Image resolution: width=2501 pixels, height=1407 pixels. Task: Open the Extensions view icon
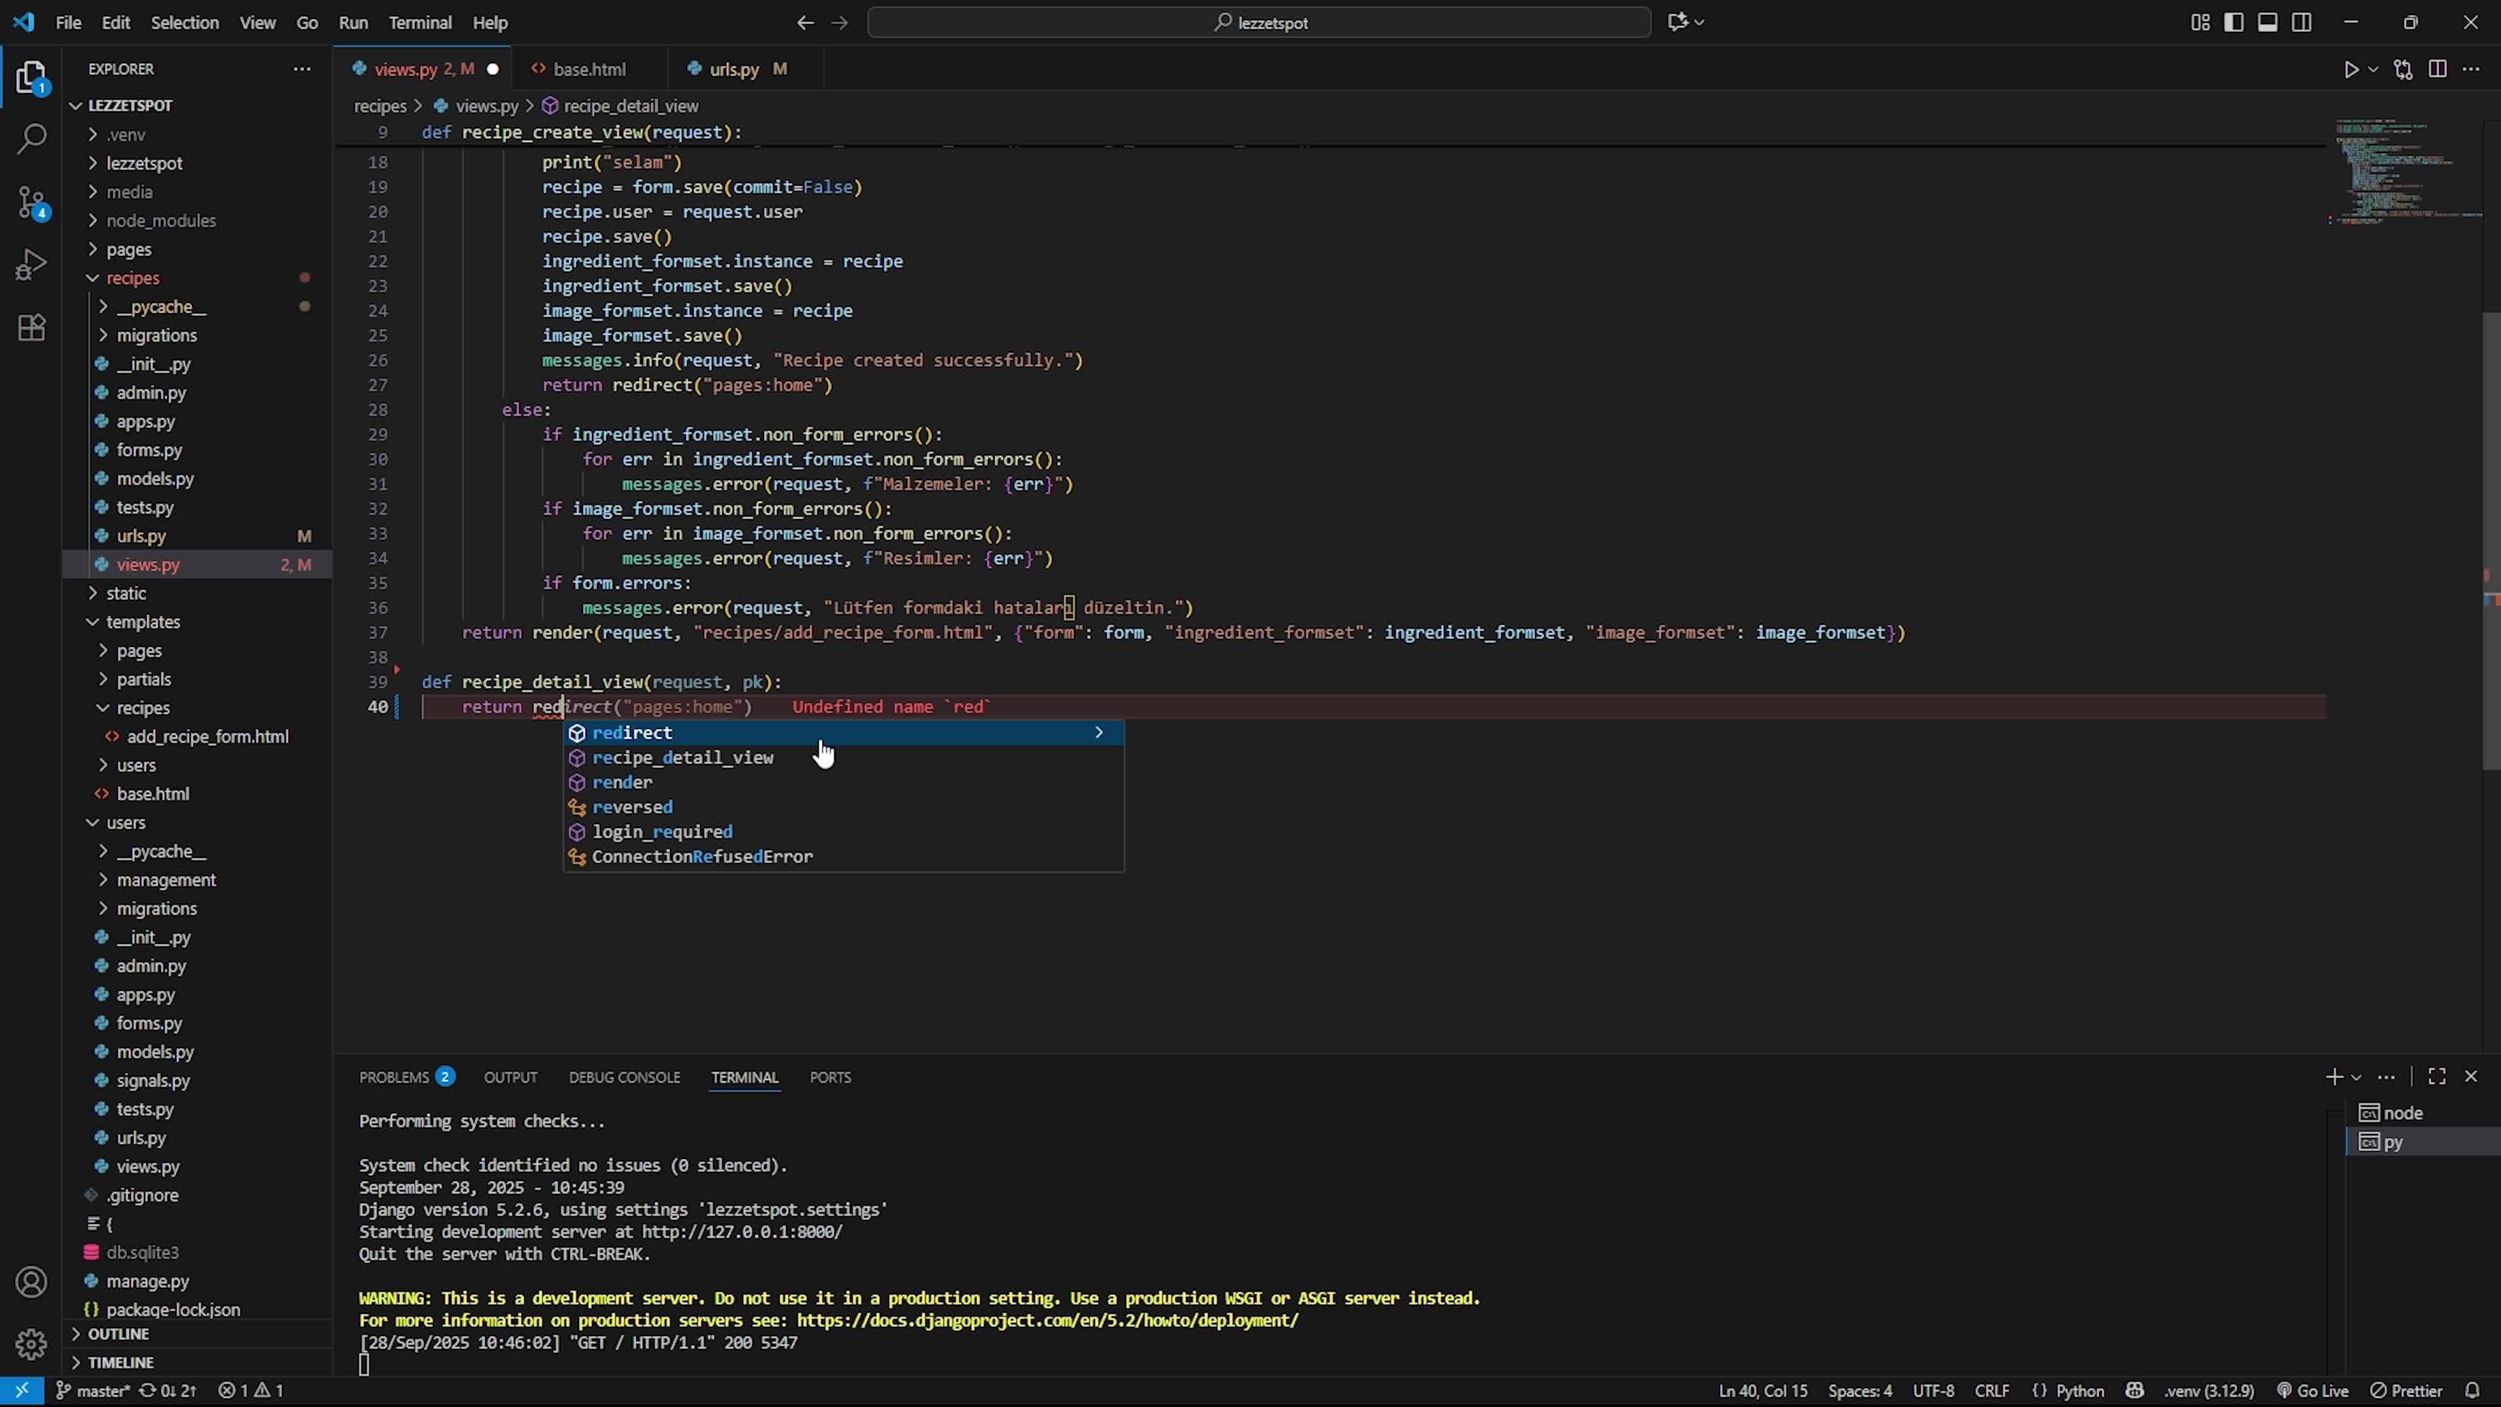31,328
